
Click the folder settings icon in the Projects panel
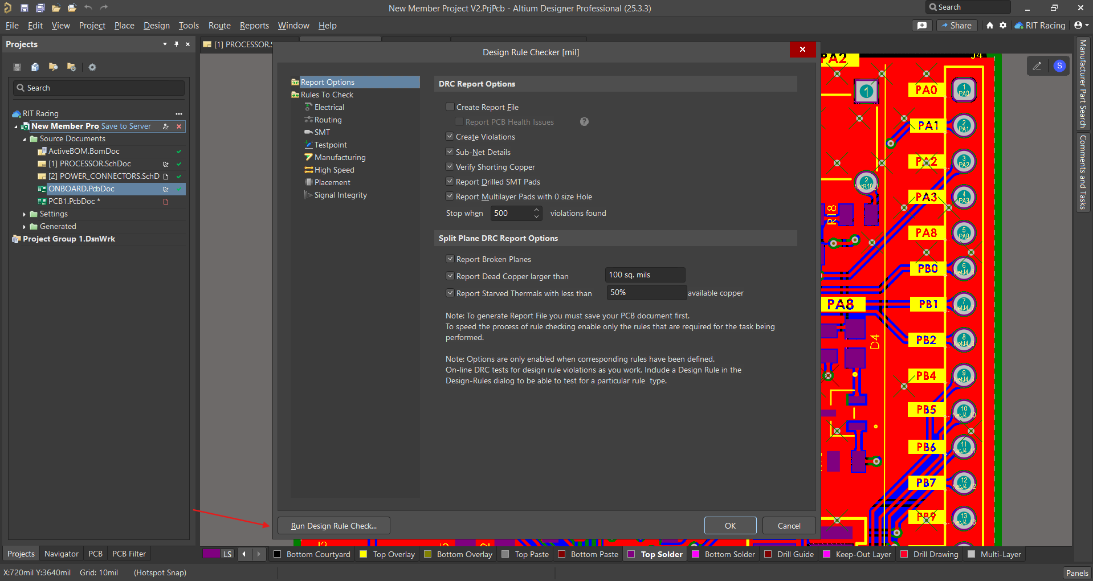71,67
